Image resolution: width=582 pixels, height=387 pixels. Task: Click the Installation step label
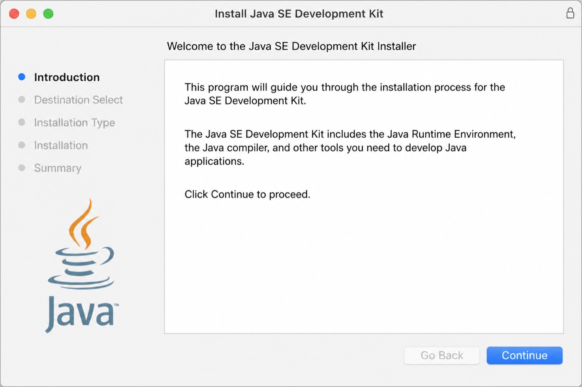point(61,145)
